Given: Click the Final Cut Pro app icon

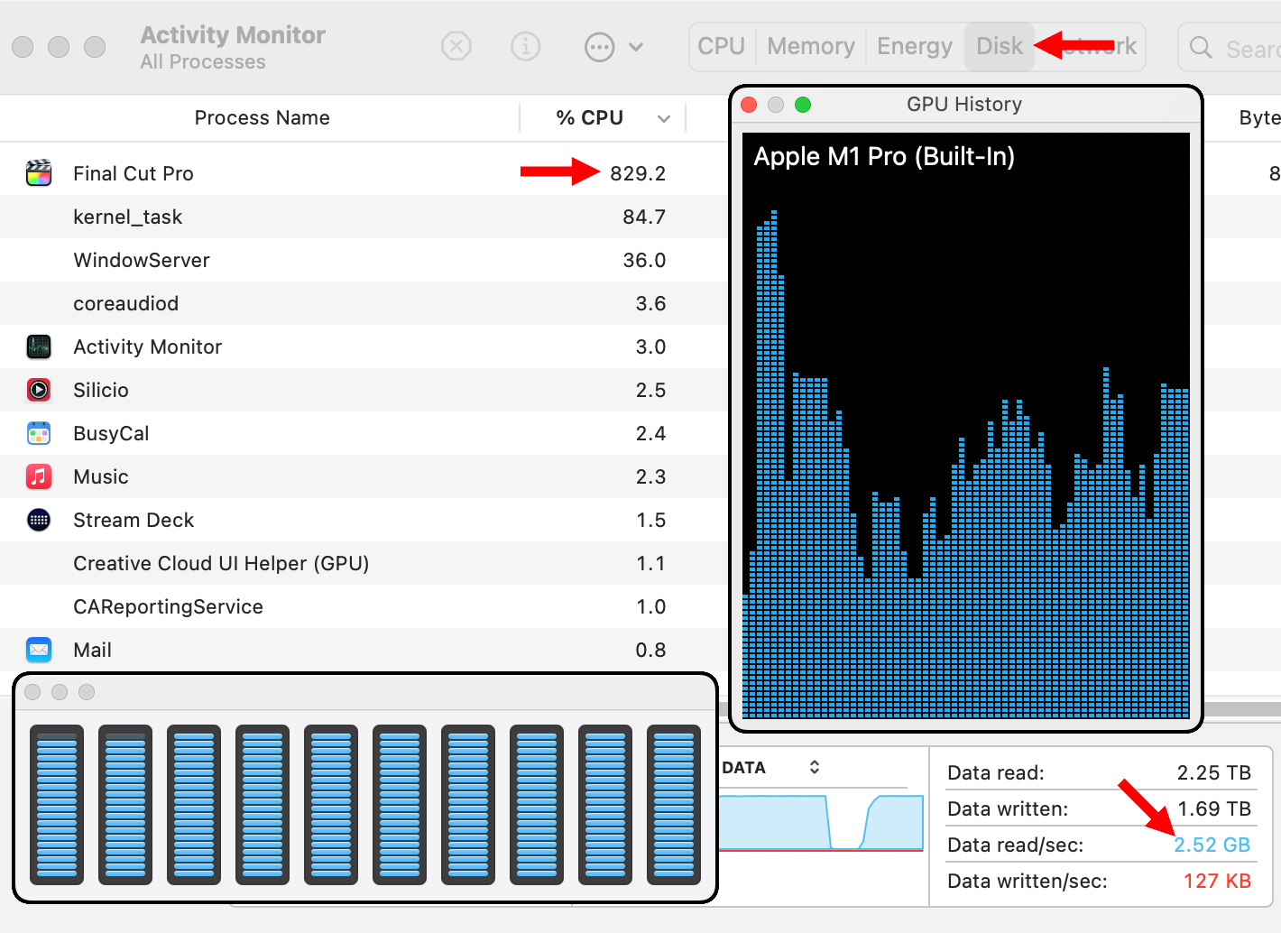Looking at the screenshot, I should (39, 173).
